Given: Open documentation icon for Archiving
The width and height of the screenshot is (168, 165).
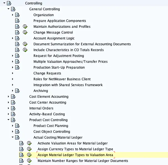Looking at the screenshot, I should pos(17,91).
